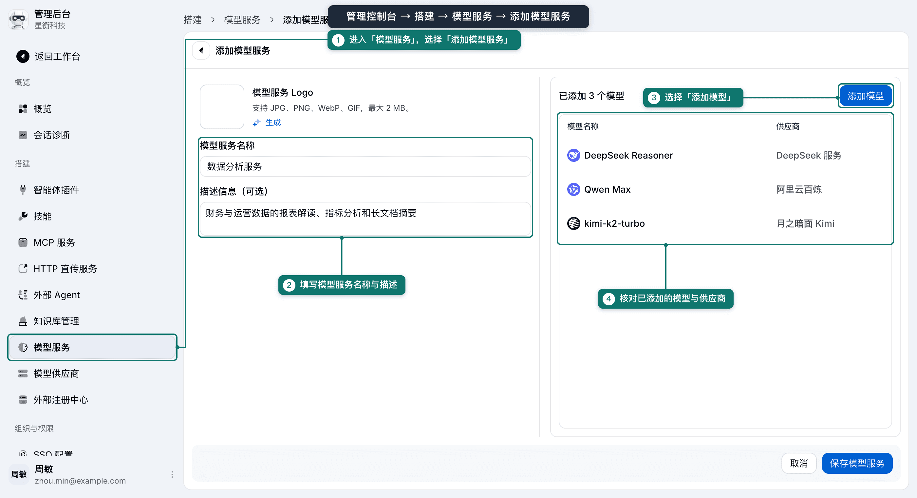The image size is (917, 498).
Task: Open HTTP 直传服务 menu item
Action: click(x=92, y=269)
